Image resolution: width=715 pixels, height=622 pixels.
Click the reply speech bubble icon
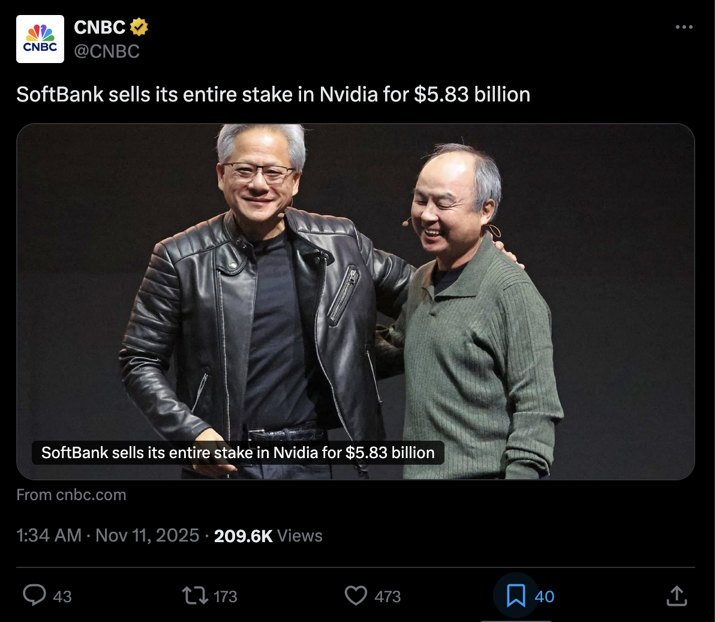tap(34, 596)
